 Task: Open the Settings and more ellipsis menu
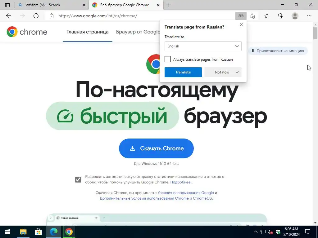pos(309,16)
